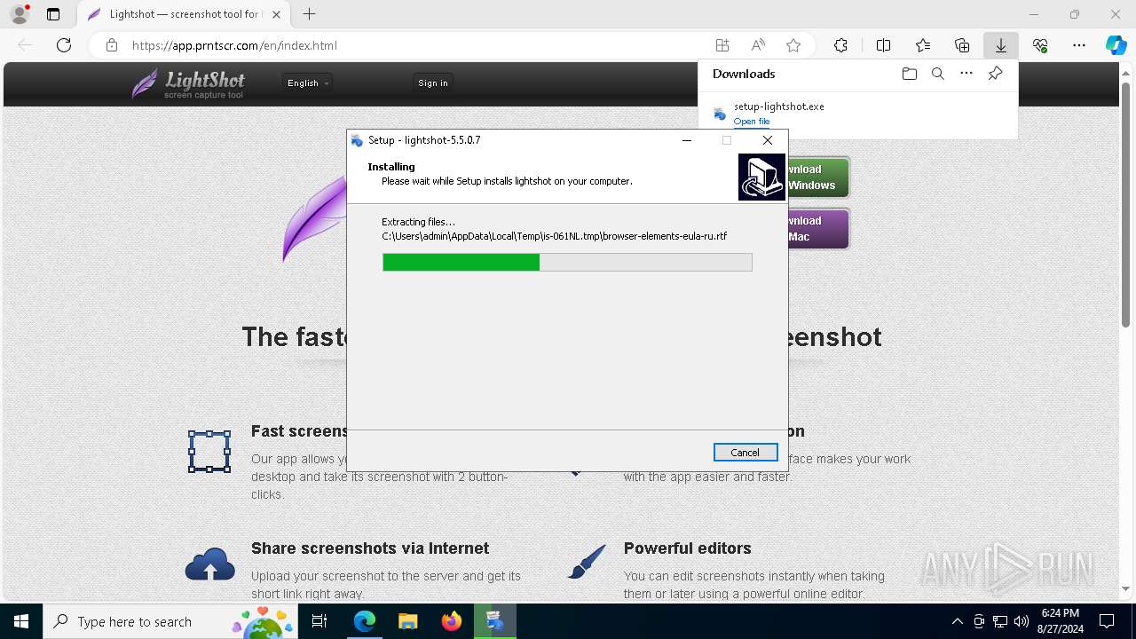Download Lightshot for Mac
Viewport: 1136px width, 639px height.
[x=818, y=229]
